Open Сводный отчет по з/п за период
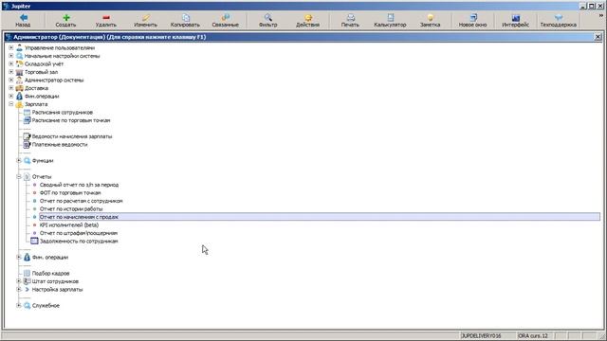607x341 pixels. click(79, 185)
